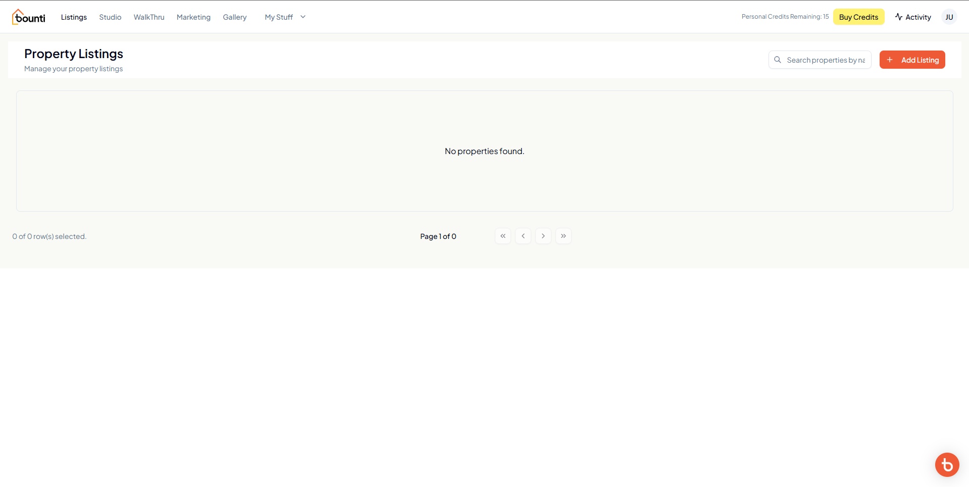Click the Buy Credits button
Image resolution: width=969 pixels, height=487 pixels.
(x=858, y=17)
